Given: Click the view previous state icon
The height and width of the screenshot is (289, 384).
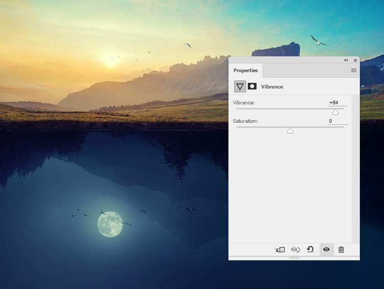Looking at the screenshot, I should pos(295,250).
